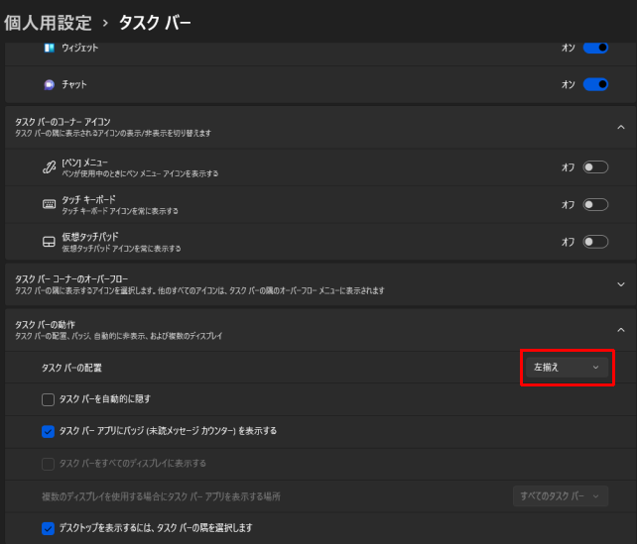Click the ウィジェット widget icon
Image resolution: width=637 pixels, height=544 pixels.
click(50, 48)
